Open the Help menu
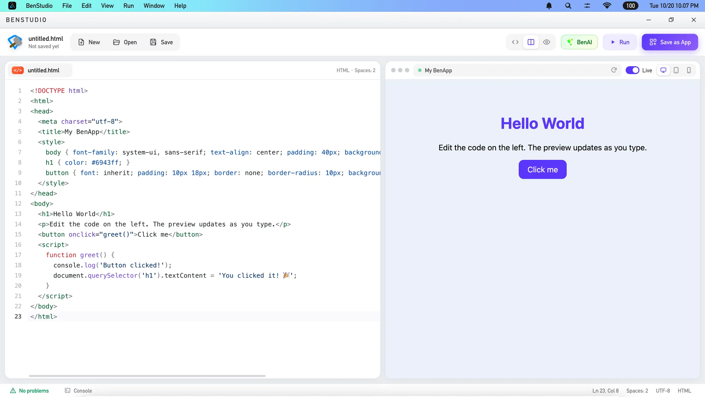This screenshot has height=397, width=705. [x=180, y=6]
